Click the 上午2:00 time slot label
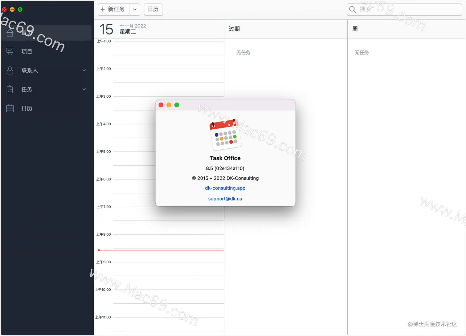Screen dimensions: 466x336 point(104,69)
